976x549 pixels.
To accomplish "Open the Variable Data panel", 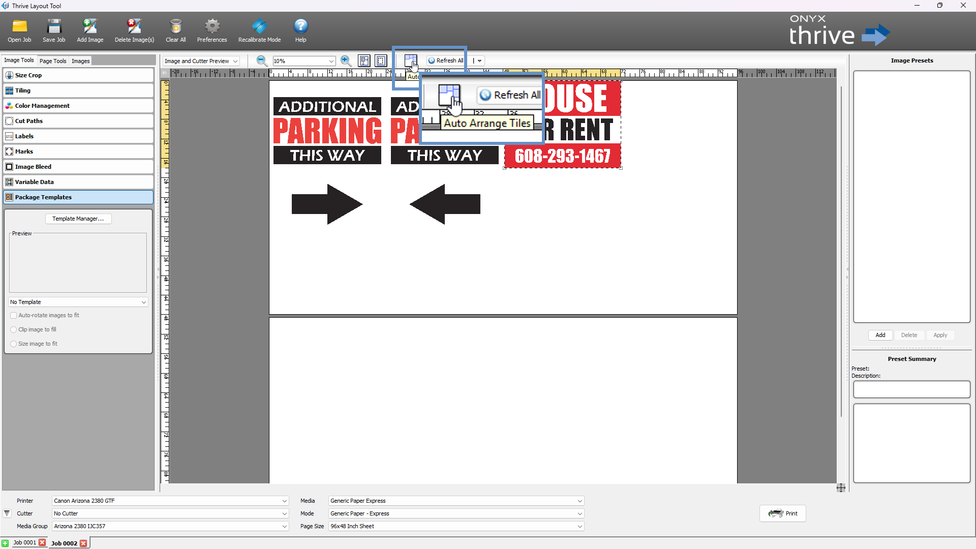I will click(x=78, y=182).
